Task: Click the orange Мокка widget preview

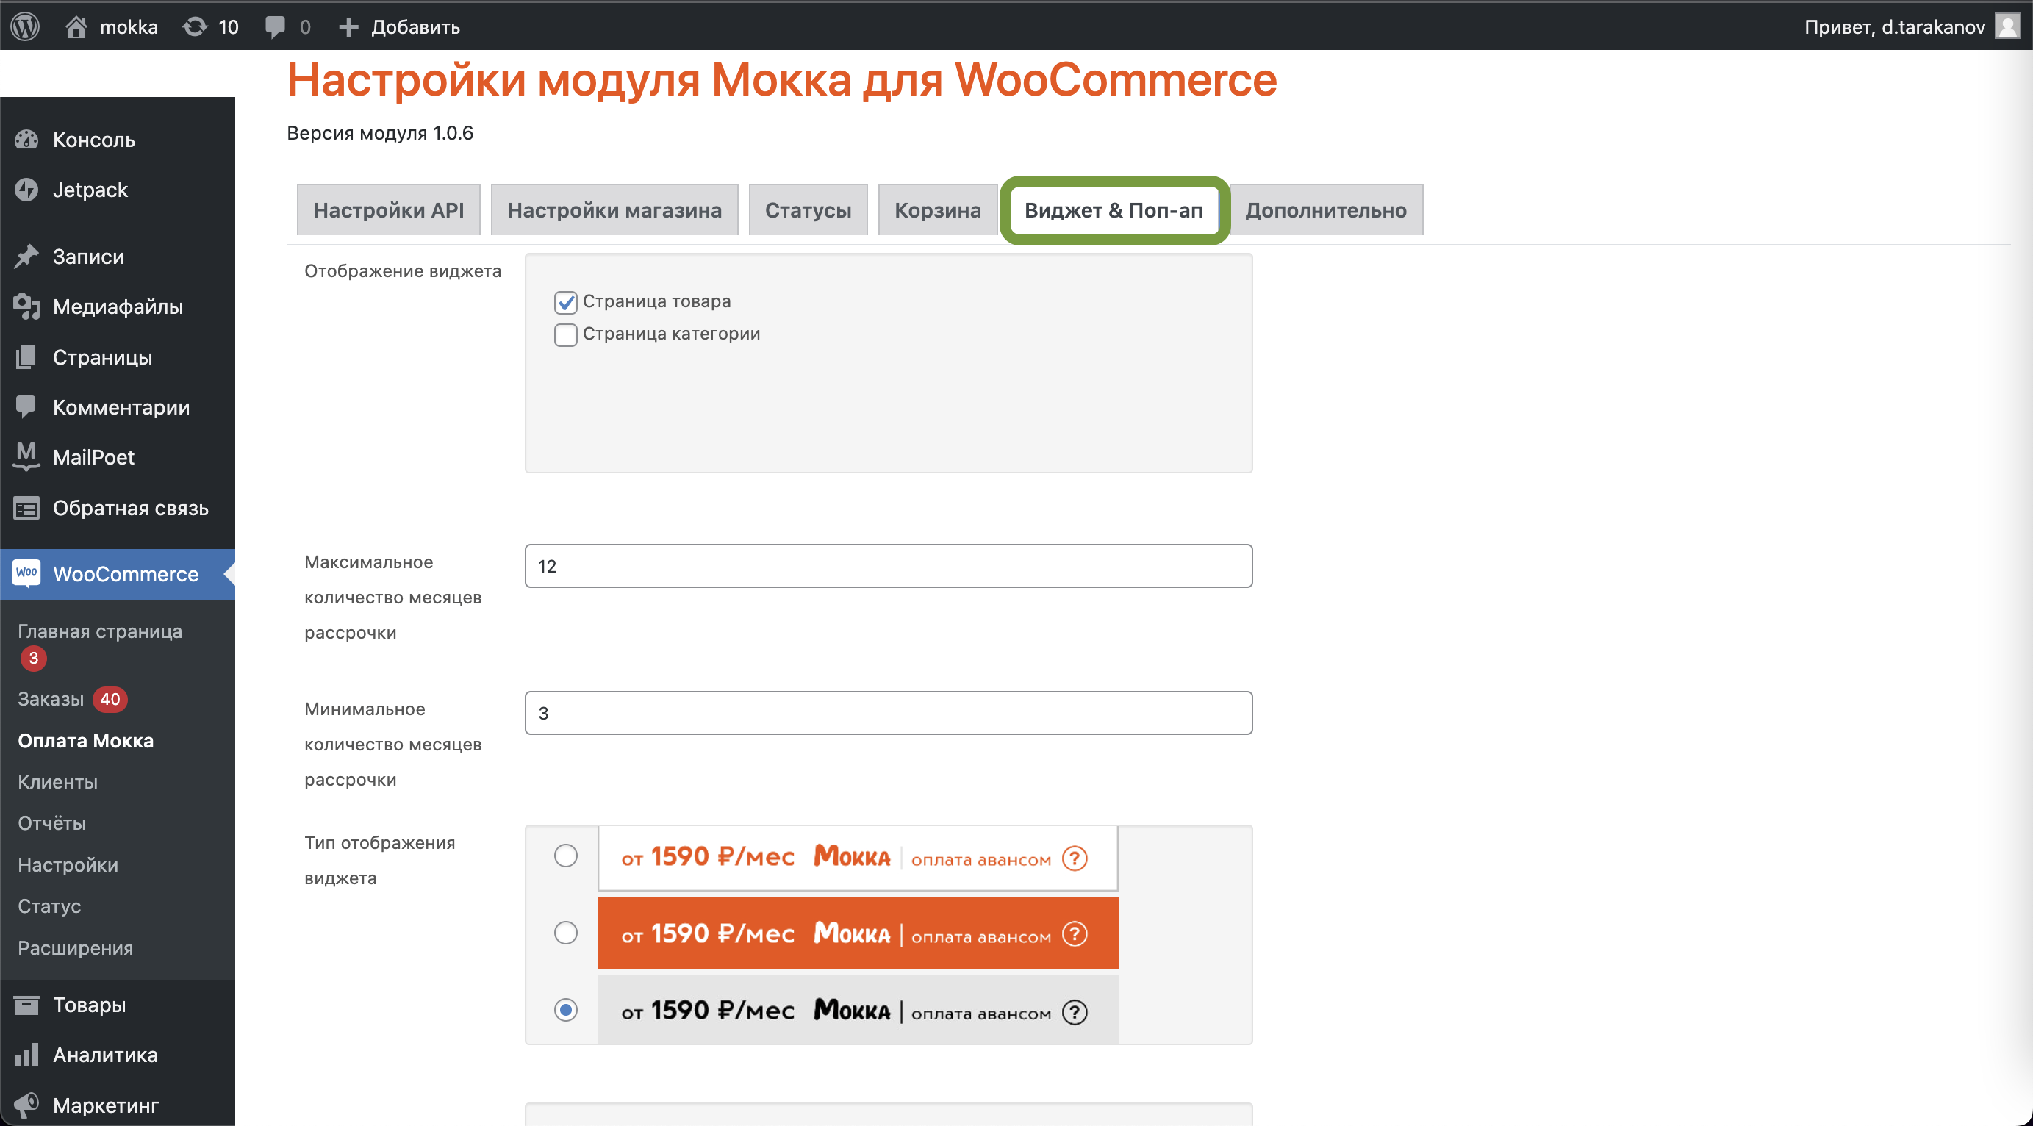Action: click(x=858, y=933)
